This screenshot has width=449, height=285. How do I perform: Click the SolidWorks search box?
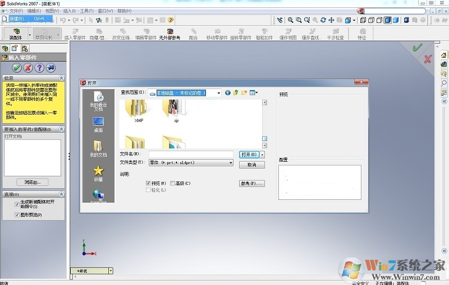pyautogui.click(x=395, y=11)
